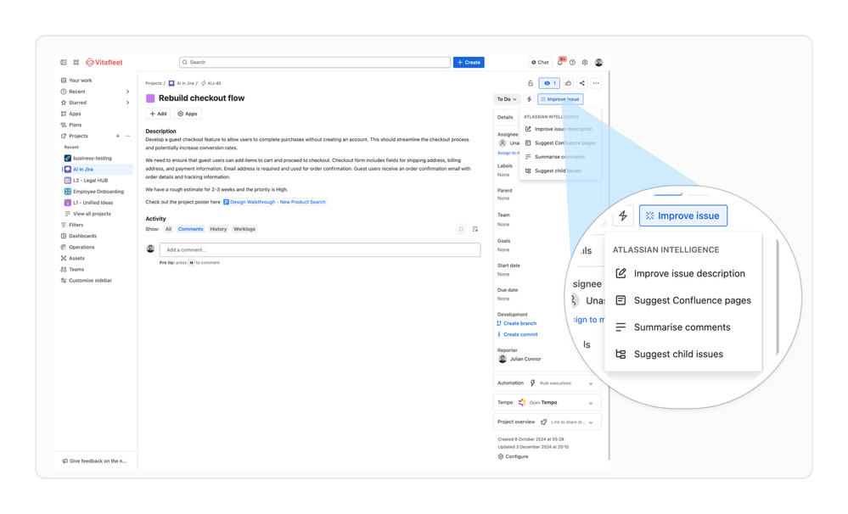This screenshot has width=848, height=514.
Task: Share the issue using the share icon
Action: click(x=582, y=83)
